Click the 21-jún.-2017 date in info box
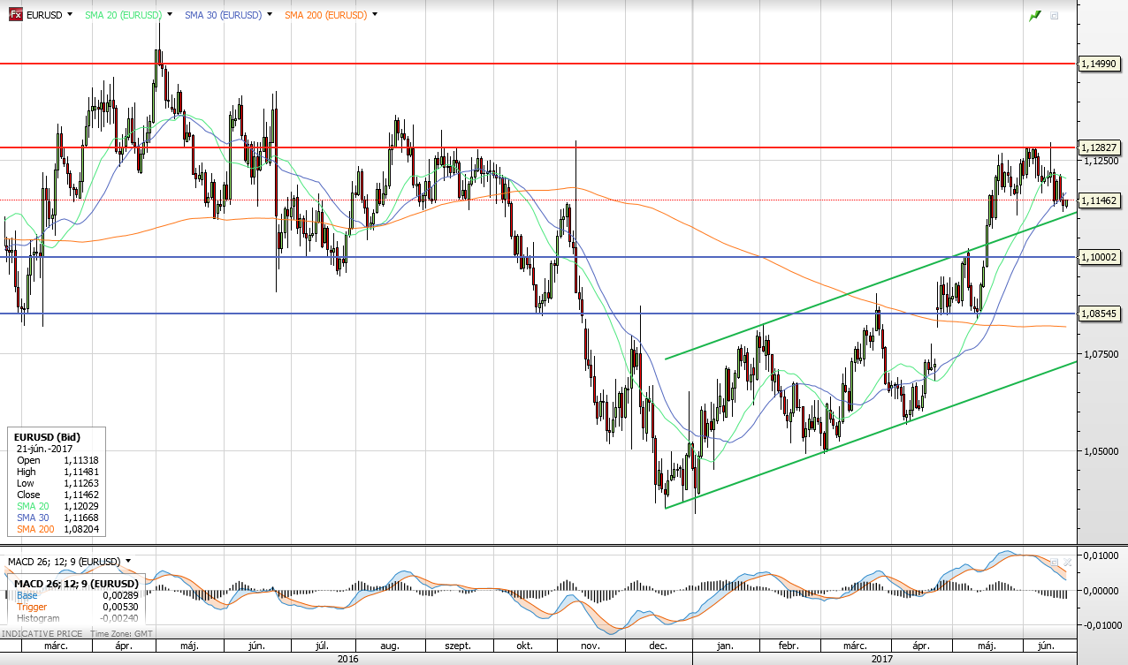 [45, 449]
